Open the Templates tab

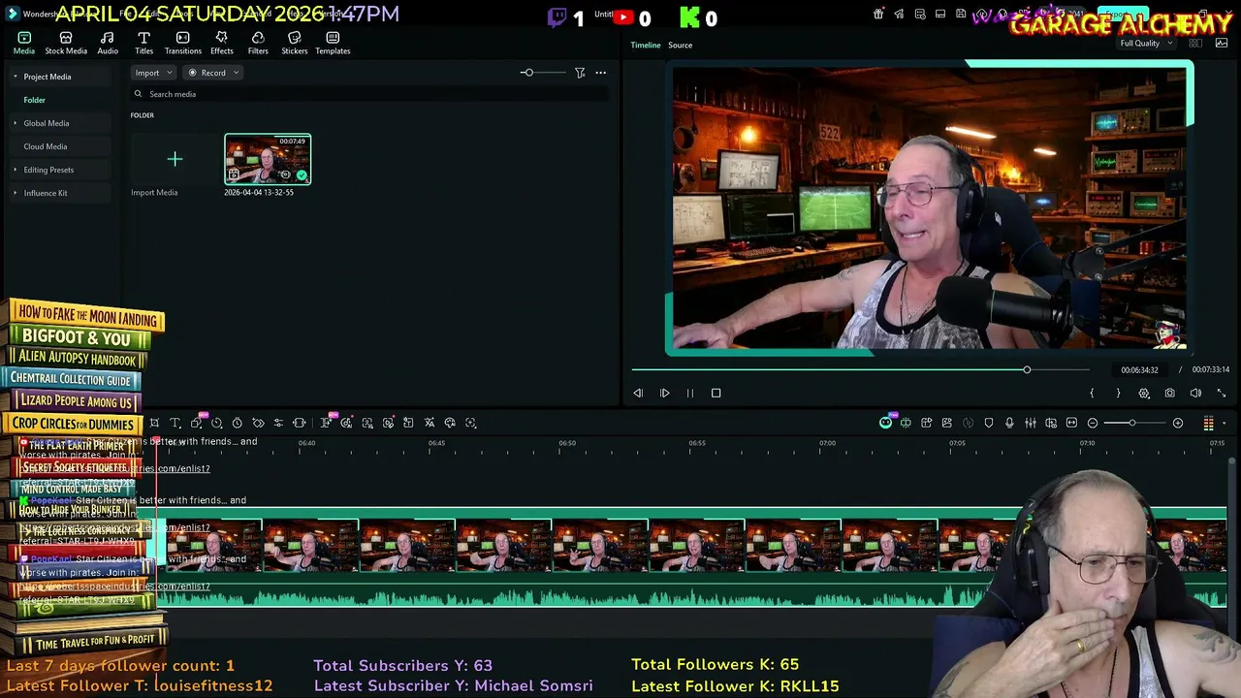pyautogui.click(x=333, y=43)
